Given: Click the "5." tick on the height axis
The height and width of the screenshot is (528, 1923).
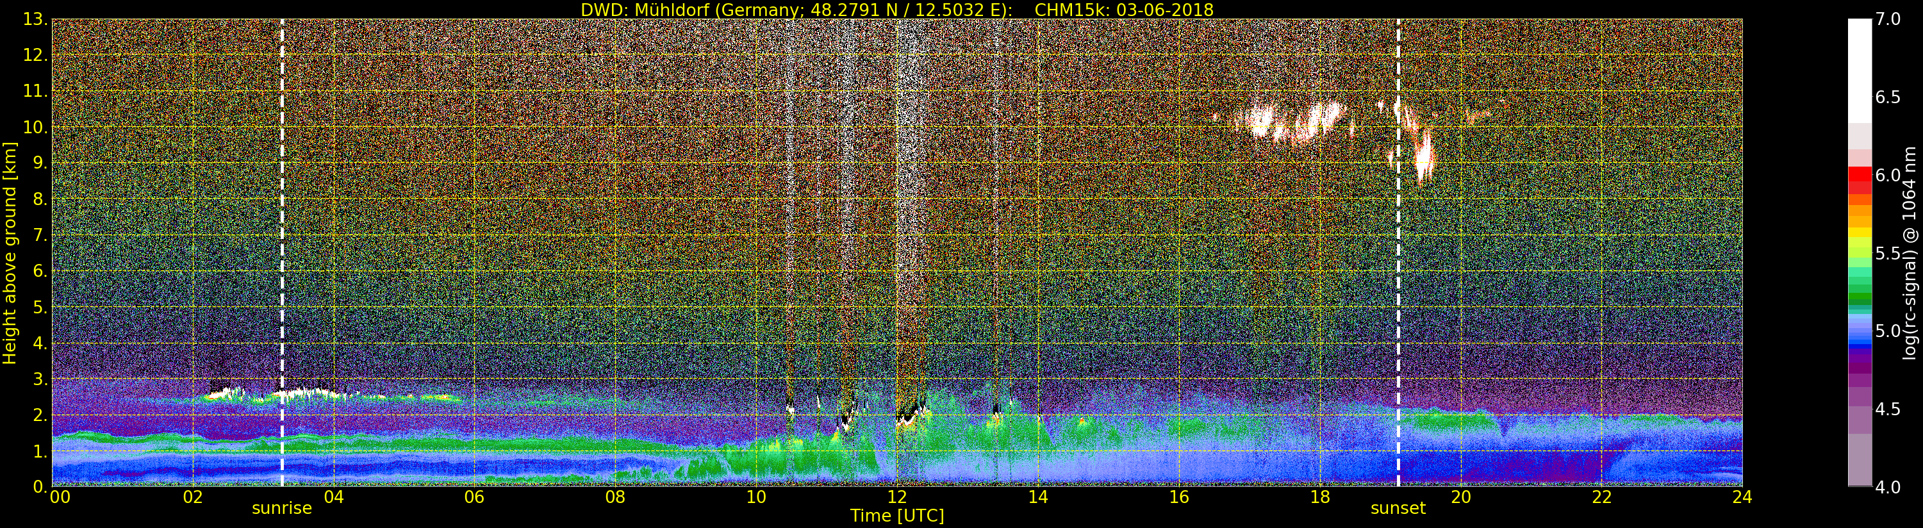Looking at the screenshot, I should [39, 307].
